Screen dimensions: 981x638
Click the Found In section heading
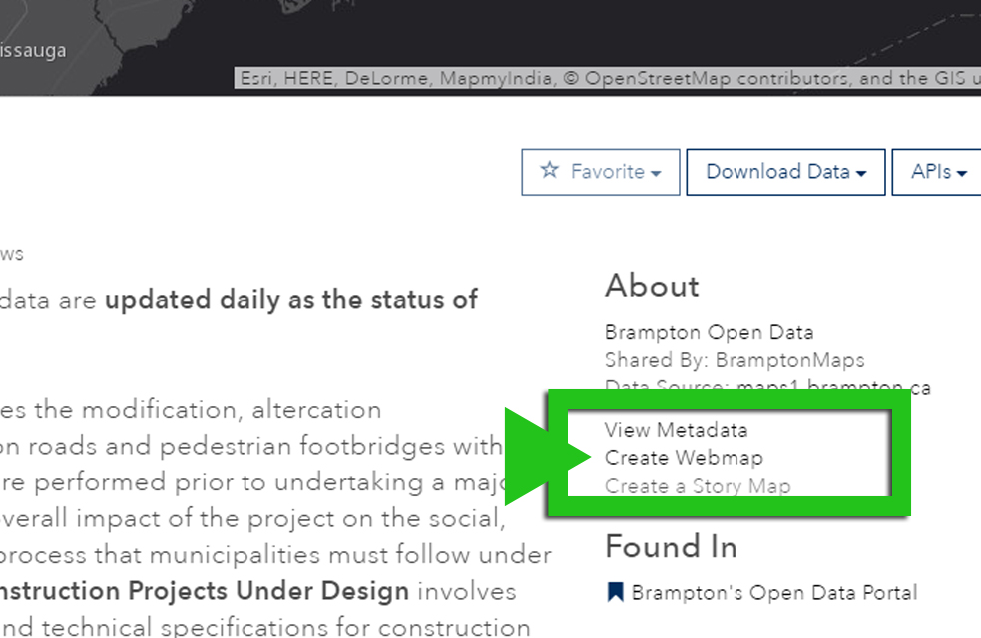[x=670, y=546]
